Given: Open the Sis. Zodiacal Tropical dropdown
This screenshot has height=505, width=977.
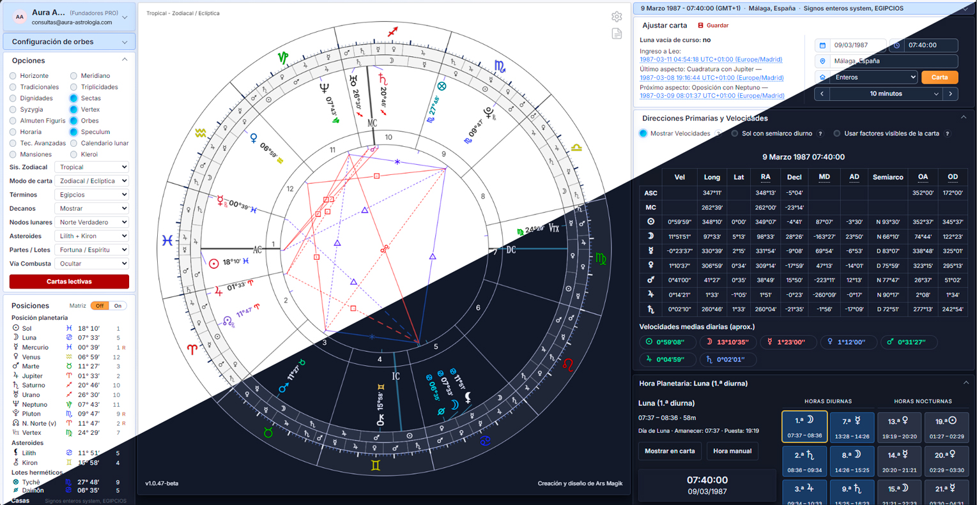Looking at the screenshot, I should [x=92, y=167].
